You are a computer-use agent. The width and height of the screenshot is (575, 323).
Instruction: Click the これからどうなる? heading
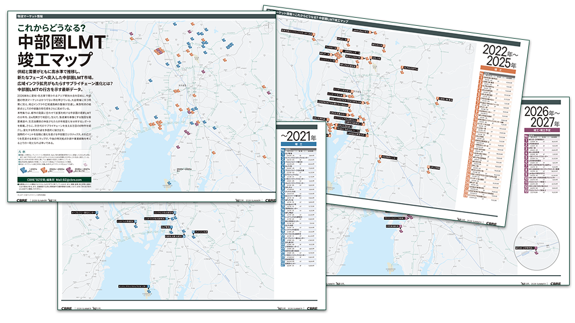(52, 27)
